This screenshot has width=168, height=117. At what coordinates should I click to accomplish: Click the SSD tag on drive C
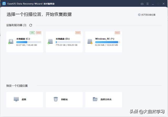pos(39,33)
